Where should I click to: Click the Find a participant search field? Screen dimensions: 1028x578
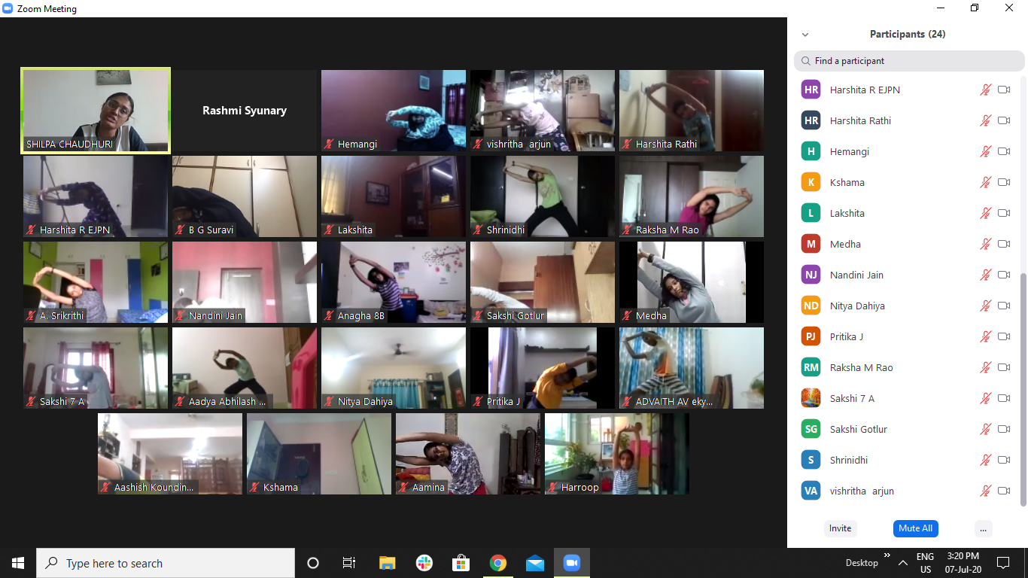(909, 61)
